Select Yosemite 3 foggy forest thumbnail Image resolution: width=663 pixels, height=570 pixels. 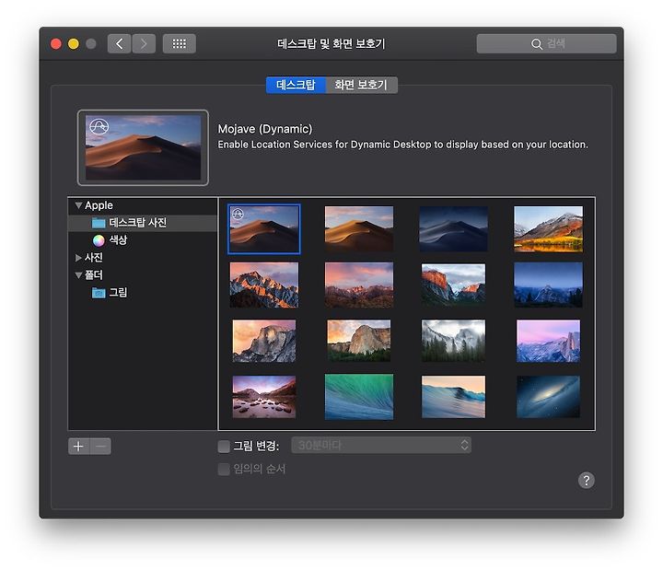tap(453, 341)
